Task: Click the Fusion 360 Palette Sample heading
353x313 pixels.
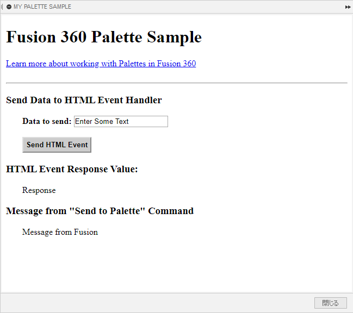Action: click(x=104, y=37)
